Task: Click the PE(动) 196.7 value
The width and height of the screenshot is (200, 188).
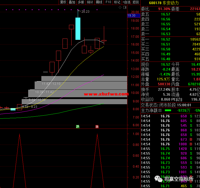Action: click(196, 99)
